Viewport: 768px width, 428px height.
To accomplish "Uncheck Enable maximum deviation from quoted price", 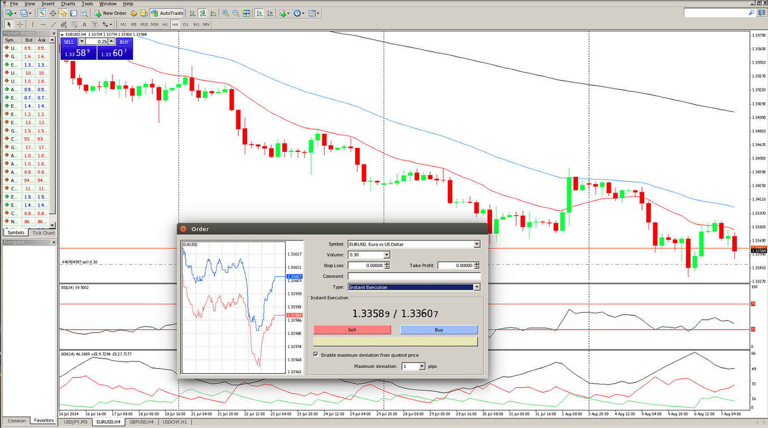I will [316, 355].
